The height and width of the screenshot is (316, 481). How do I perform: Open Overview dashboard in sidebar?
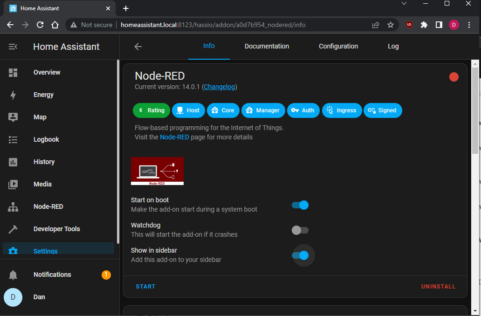tap(58, 72)
